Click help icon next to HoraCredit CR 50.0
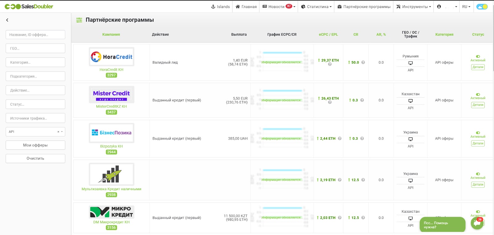Screen dimensions: 494x235 click(x=363, y=62)
